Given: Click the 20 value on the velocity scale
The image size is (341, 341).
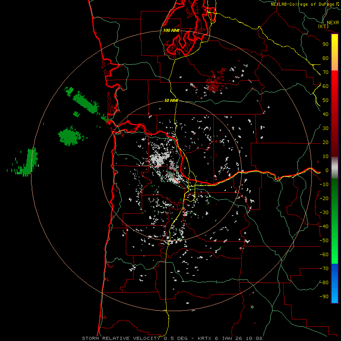Looking at the screenshot, I should (325, 142).
